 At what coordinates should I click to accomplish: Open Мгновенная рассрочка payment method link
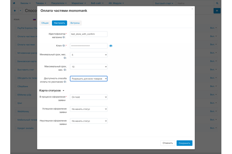[x=27, y=53]
